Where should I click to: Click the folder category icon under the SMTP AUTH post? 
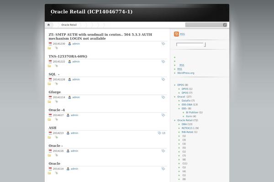click(49, 48)
